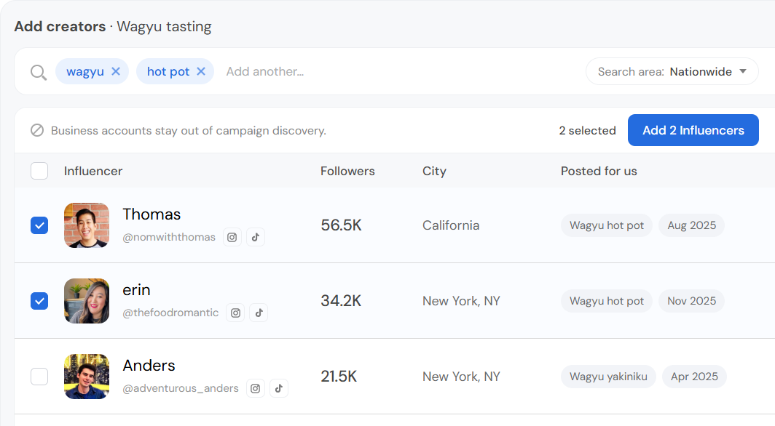Open the Search area Nationwide dropdown

672,71
